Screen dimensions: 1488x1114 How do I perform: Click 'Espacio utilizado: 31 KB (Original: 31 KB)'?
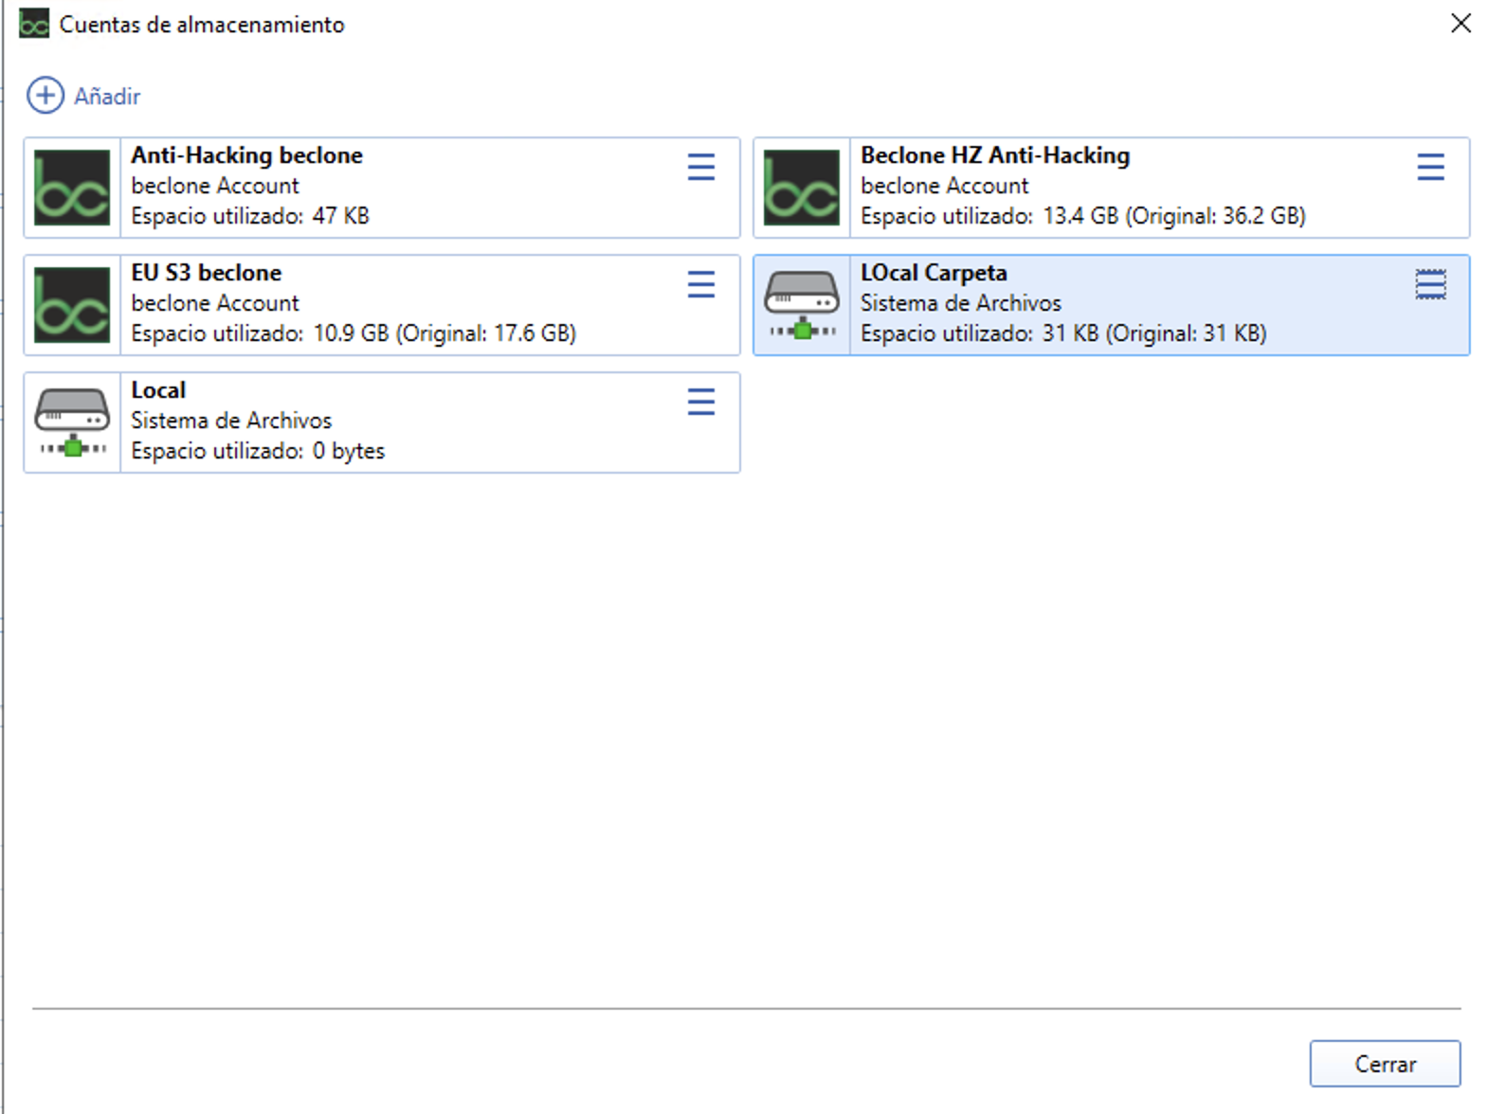1063,333
